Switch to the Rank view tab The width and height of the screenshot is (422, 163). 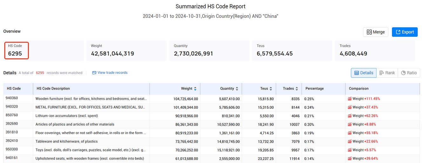[x=387, y=73]
